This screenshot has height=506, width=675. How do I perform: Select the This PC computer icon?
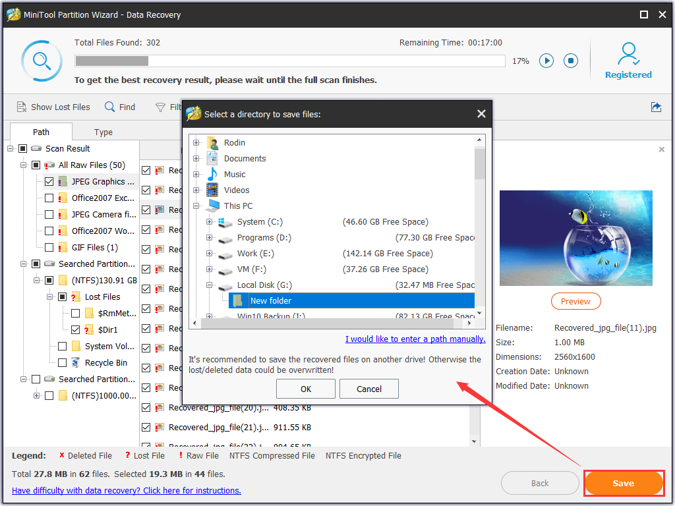[213, 206]
